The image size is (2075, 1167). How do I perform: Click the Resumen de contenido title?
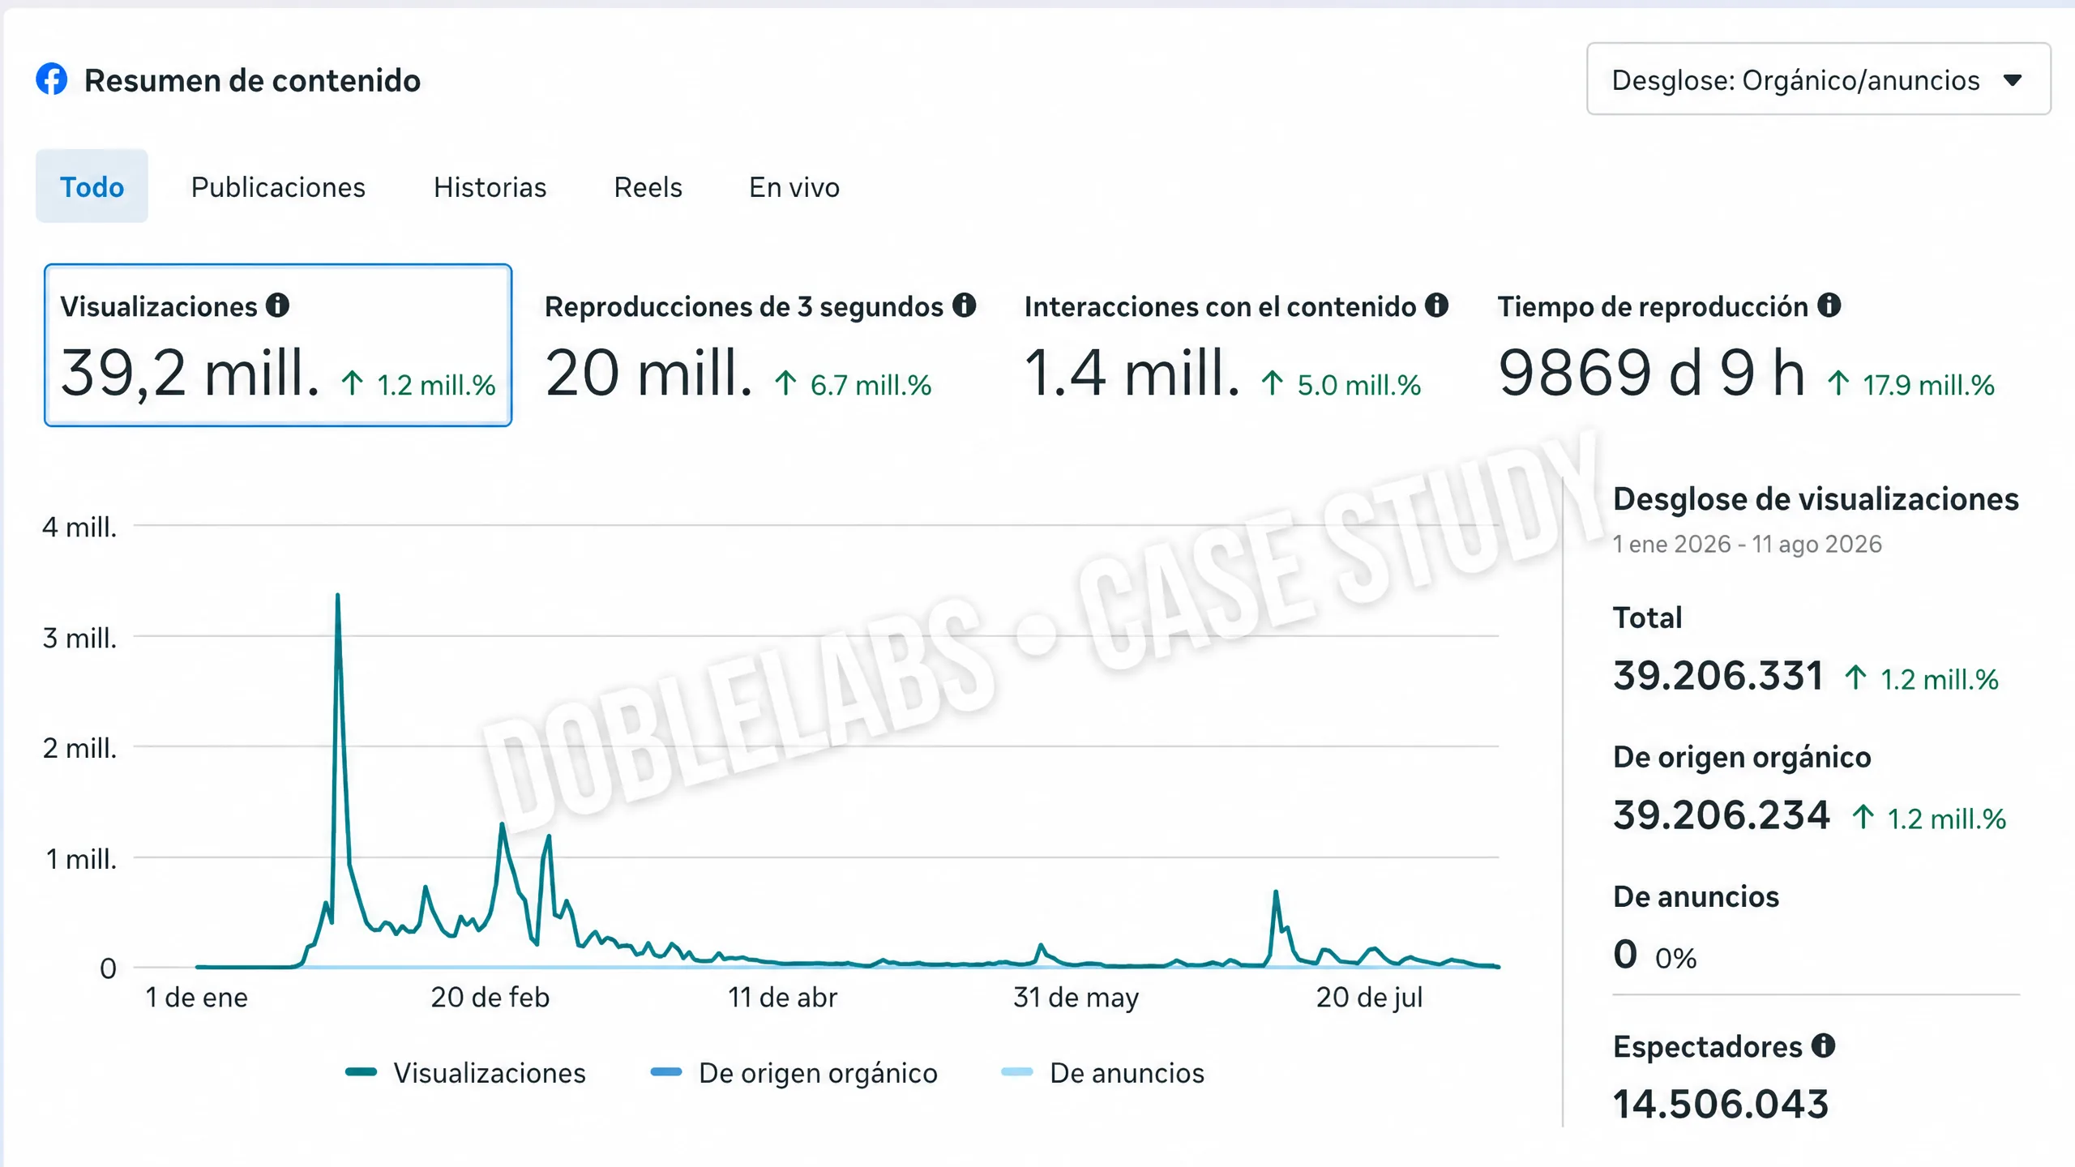click(252, 80)
